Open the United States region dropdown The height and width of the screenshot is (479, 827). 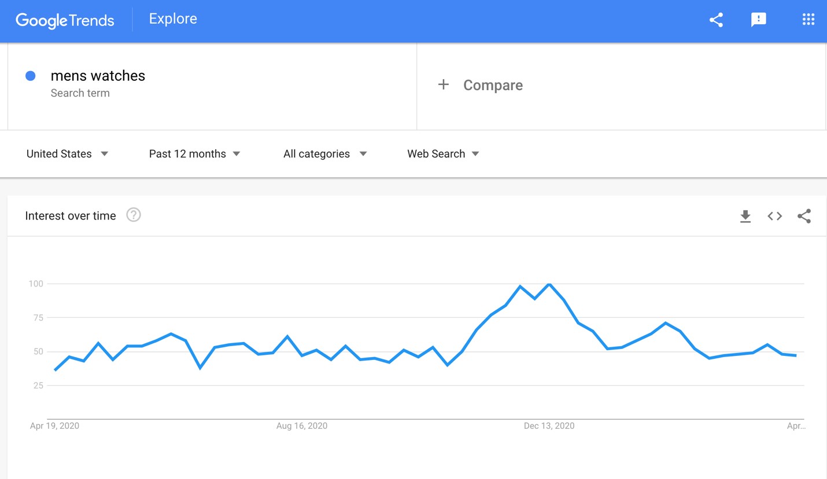[x=67, y=154]
